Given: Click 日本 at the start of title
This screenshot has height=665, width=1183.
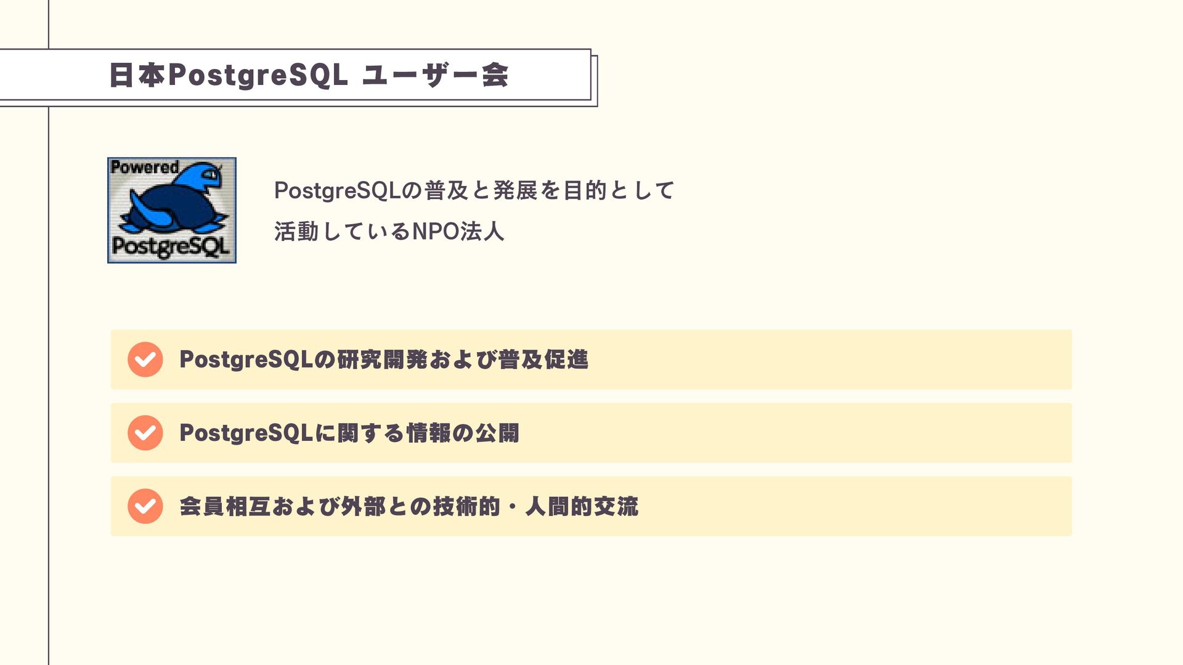Looking at the screenshot, I should pyautogui.click(x=137, y=75).
